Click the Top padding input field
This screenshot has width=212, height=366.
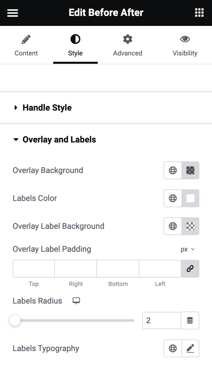34,269
